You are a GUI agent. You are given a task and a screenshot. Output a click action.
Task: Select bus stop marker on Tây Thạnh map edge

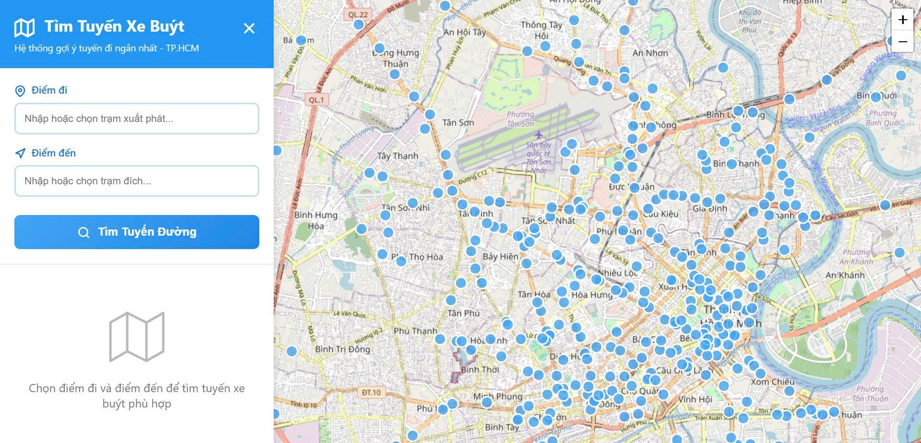(x=278, y=150)
